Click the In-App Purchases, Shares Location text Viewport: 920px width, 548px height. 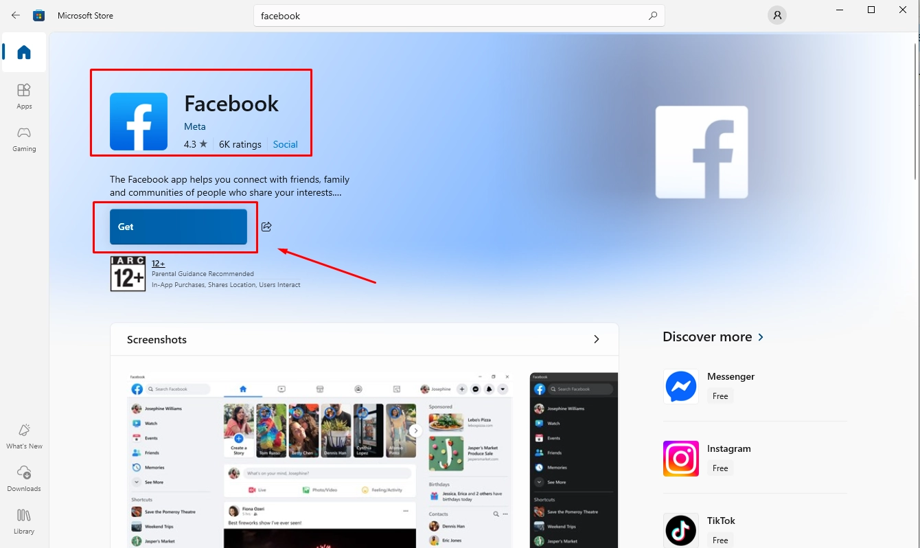coord(226,285)
